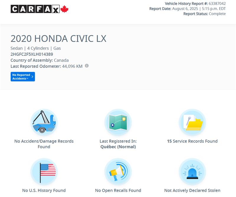
Task: Click the CARFAX Canada logo
Action: 40,9
